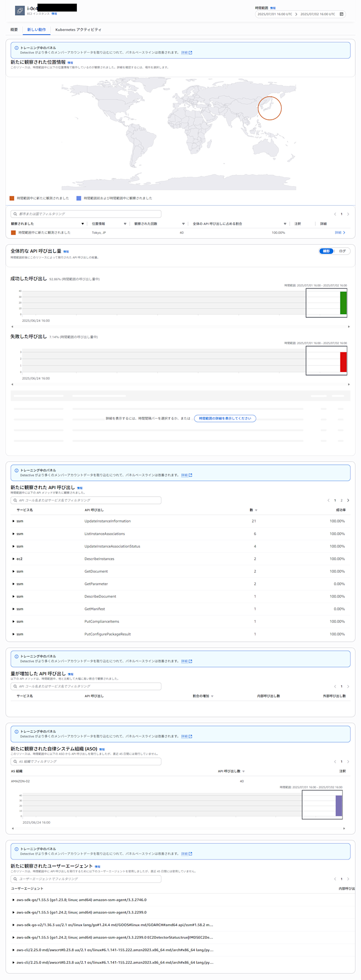The image size is (361, 980).
Task: Expand the ssm GetManifest row
Action: coord(13,609)
